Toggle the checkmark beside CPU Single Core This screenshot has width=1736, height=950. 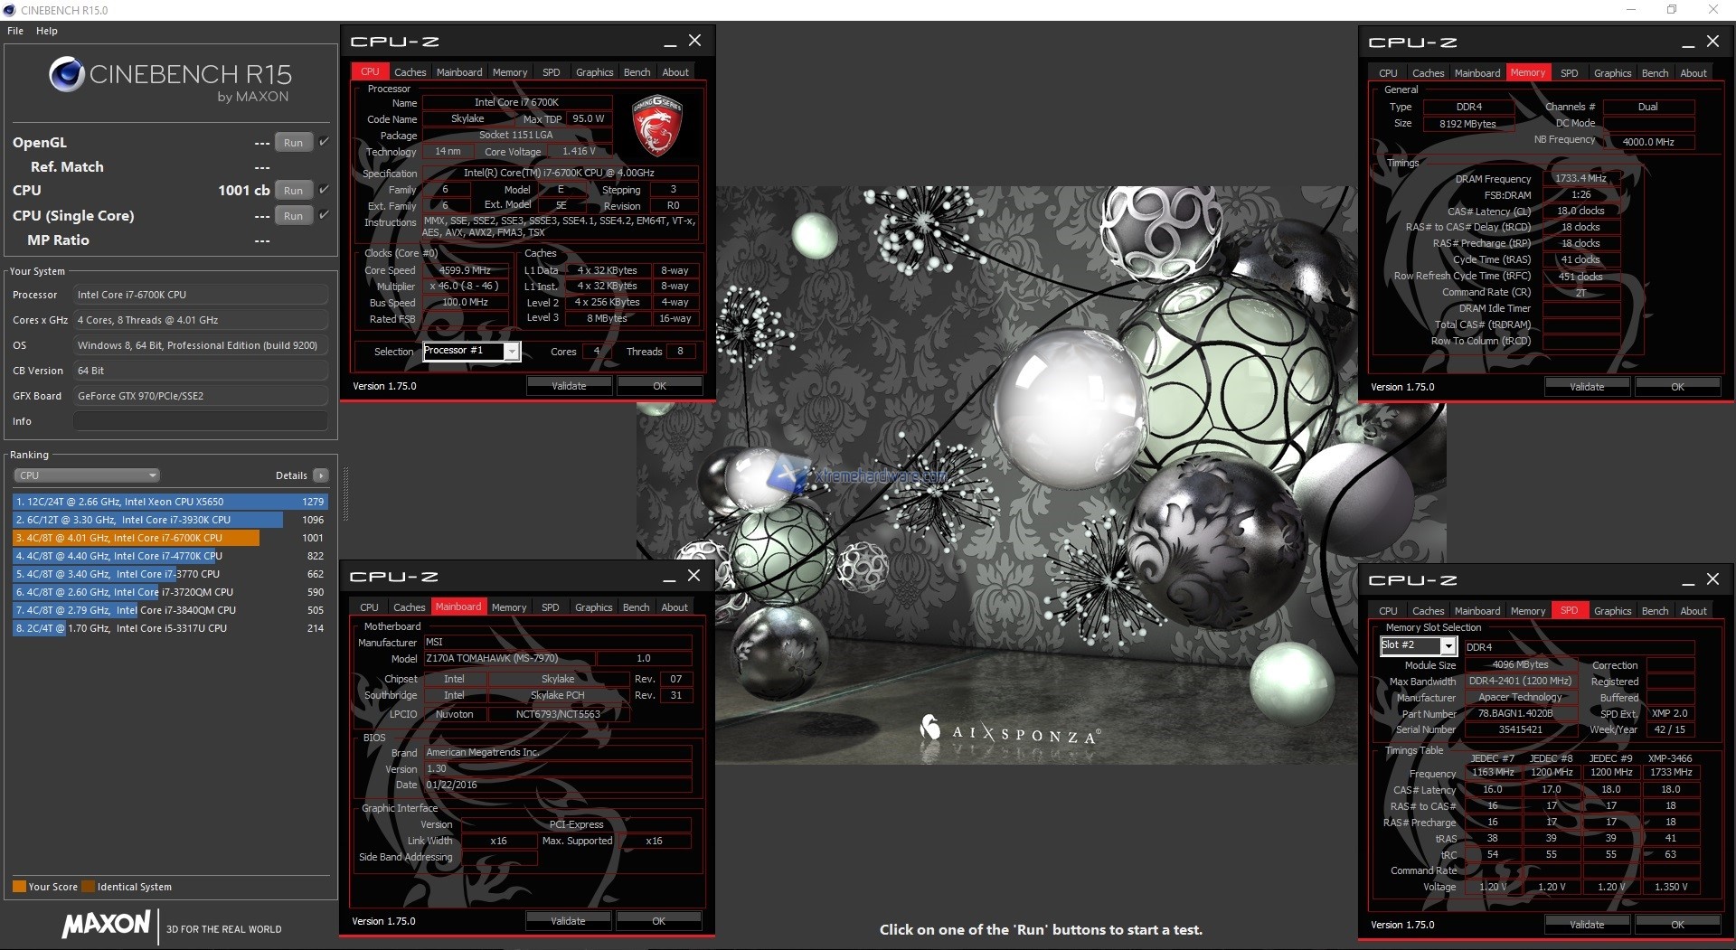(323, 214)
